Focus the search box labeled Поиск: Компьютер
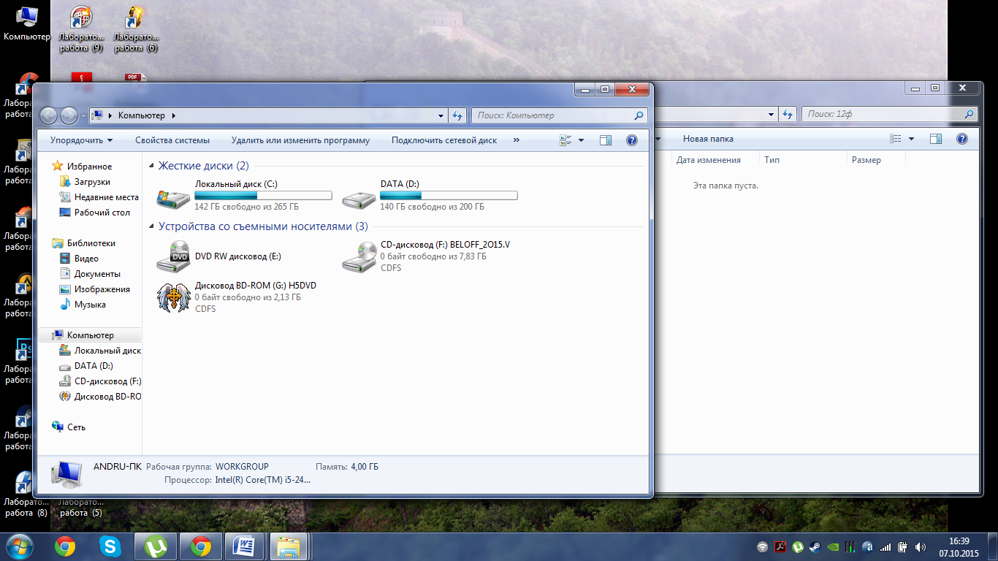Screen dimensions: 998x561 pos(560,115)
